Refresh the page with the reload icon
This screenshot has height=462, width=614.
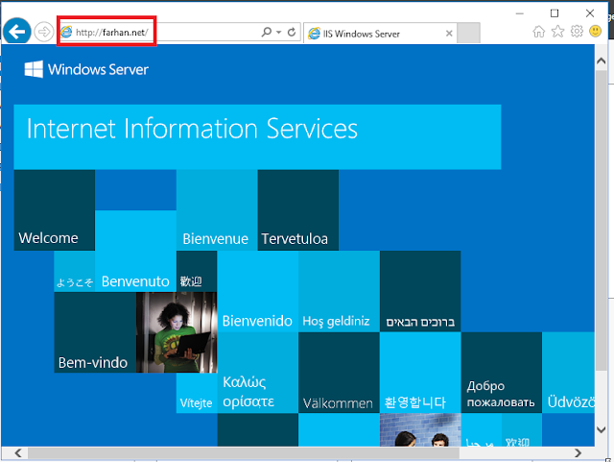292,32
